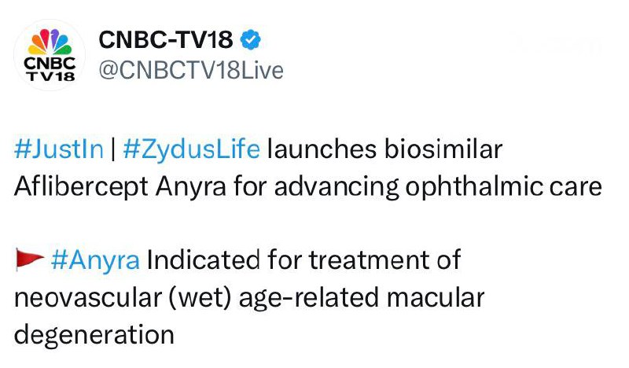Click the pipe separator between the hashtags

(112, 149)
